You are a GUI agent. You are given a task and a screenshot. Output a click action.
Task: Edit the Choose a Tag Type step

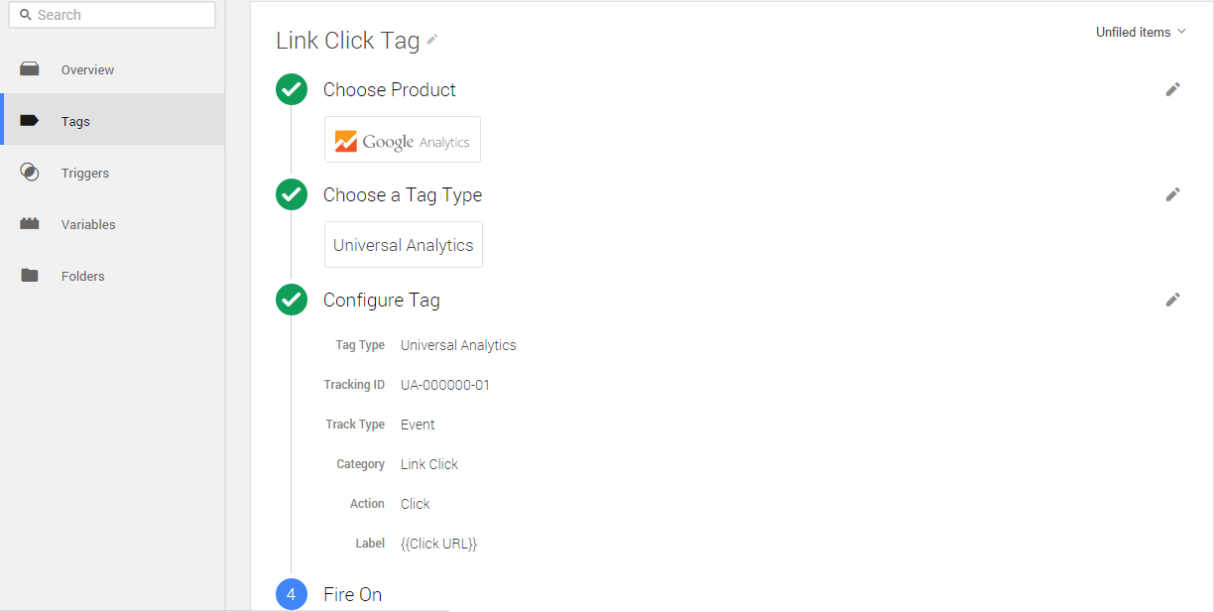click(x=1172, y=194)
